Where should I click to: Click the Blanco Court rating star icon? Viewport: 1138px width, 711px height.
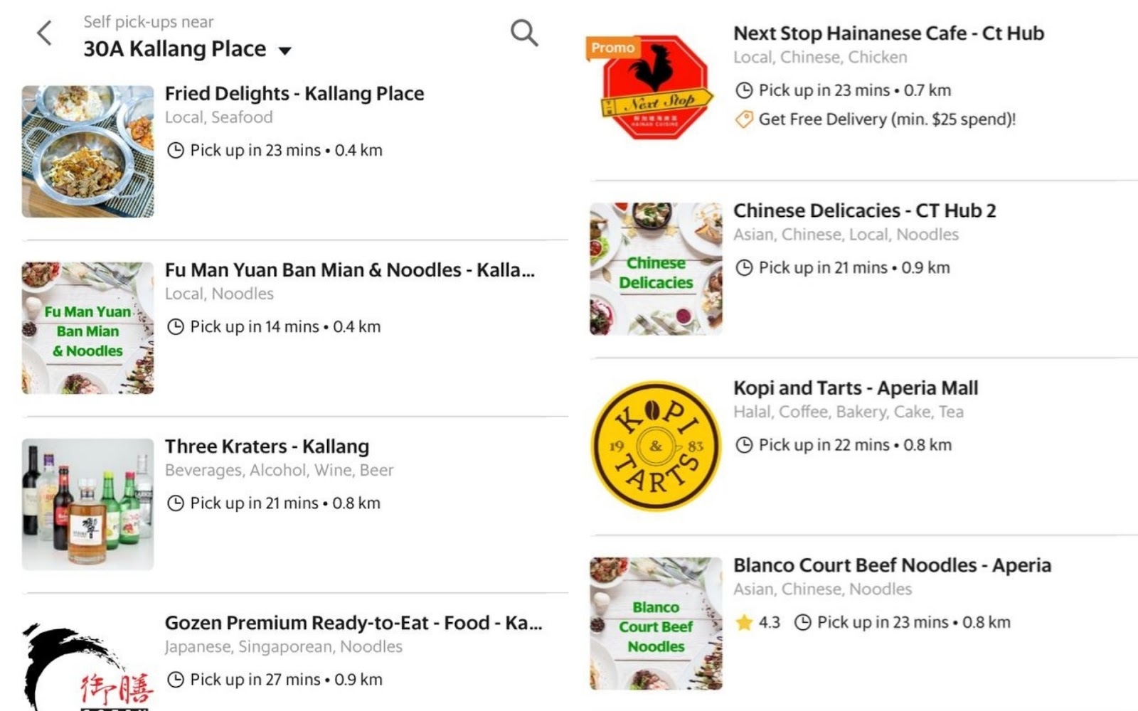744,623
